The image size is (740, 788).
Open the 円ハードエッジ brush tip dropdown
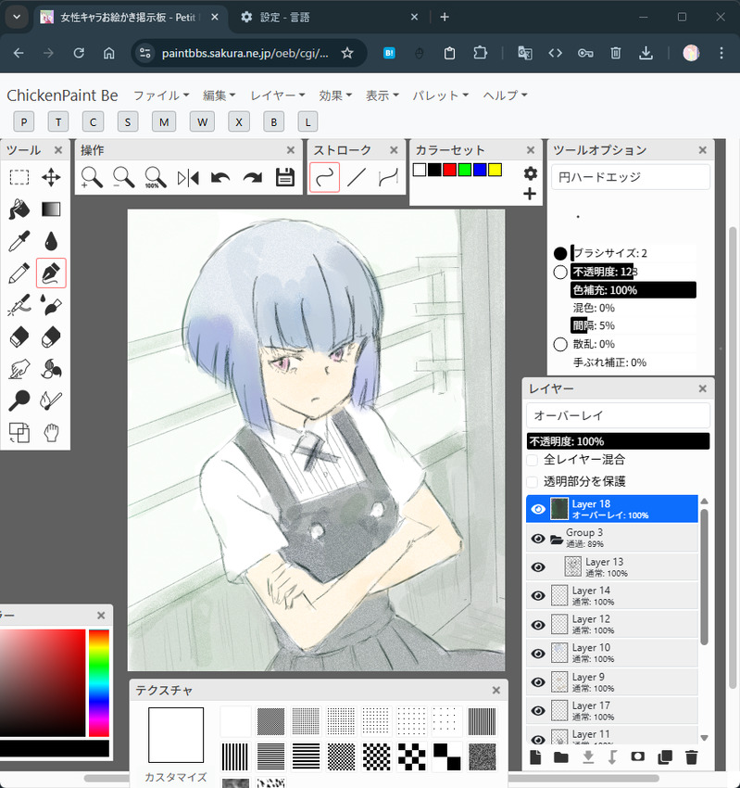click(631, 177)
